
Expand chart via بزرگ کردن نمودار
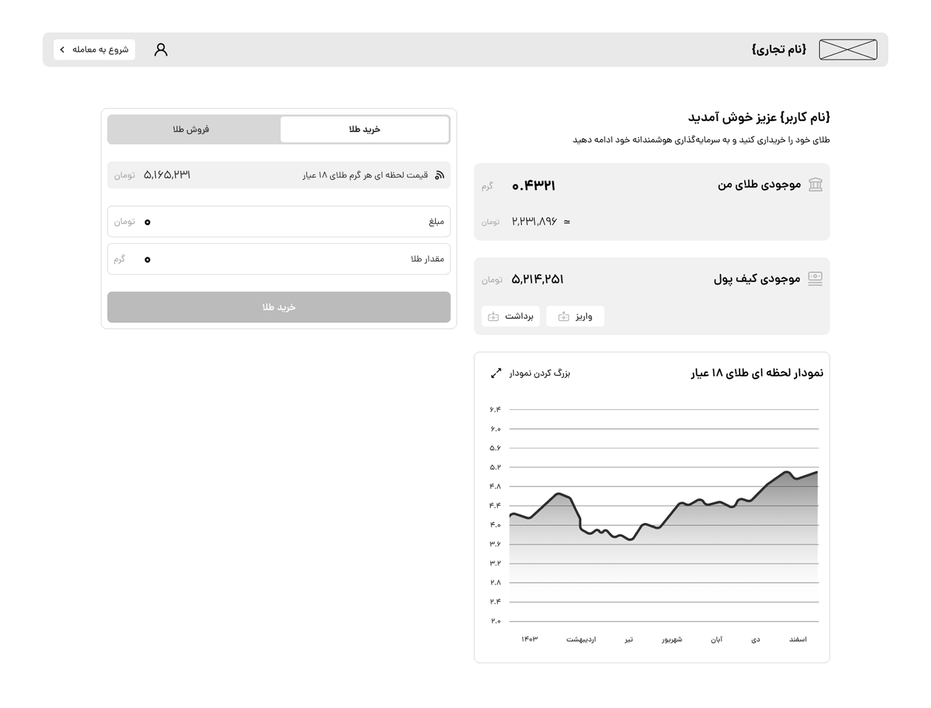pos(539,373)
